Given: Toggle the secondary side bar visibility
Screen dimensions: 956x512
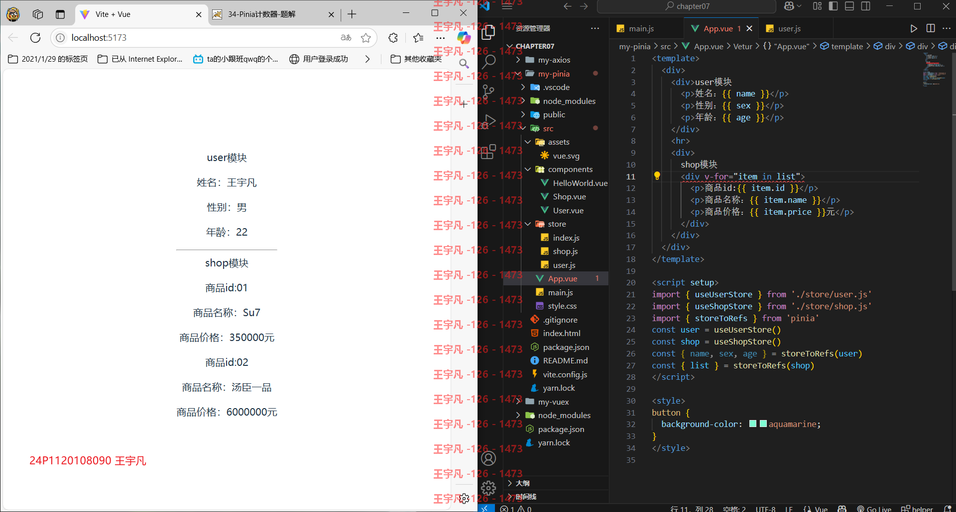Looking at the screenshot, I should coord(866,6).
